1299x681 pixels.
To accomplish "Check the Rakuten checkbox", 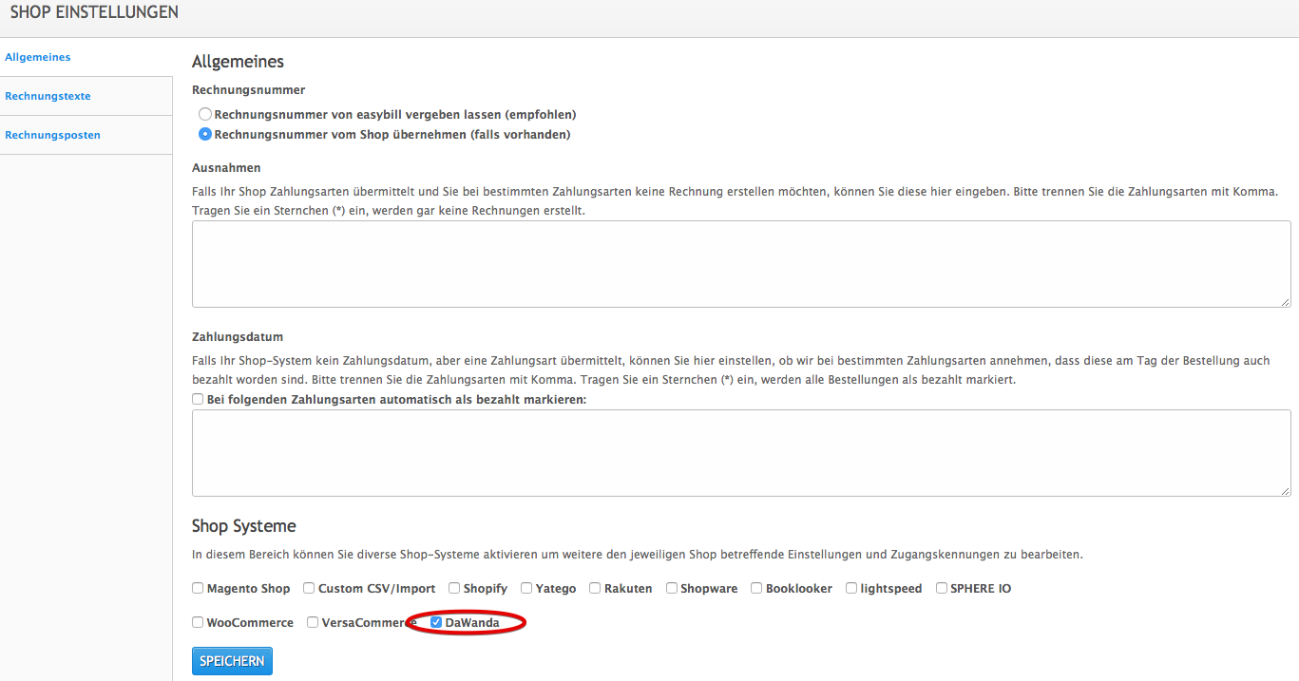I will tap(595, 588).
